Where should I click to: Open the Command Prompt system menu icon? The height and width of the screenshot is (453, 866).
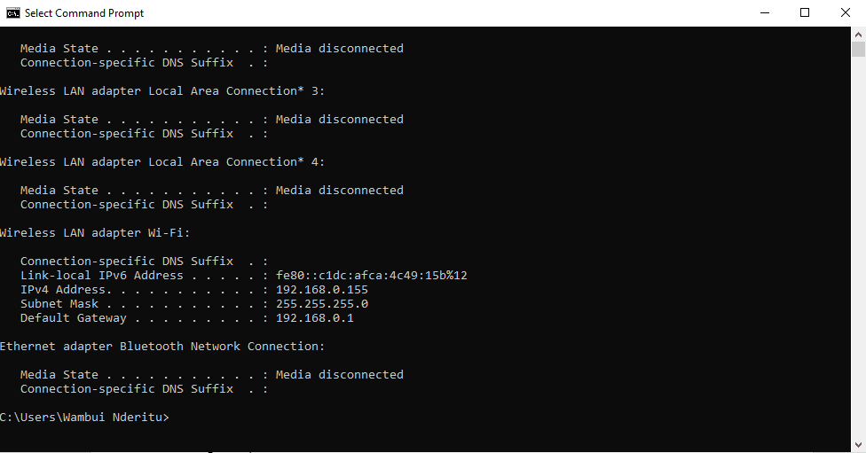(12, 12)
